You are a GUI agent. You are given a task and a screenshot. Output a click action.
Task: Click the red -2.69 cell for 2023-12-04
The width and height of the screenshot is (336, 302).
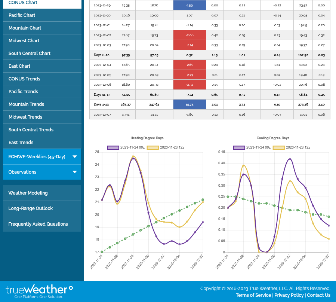pyautogui.click(x=189, y=65)
